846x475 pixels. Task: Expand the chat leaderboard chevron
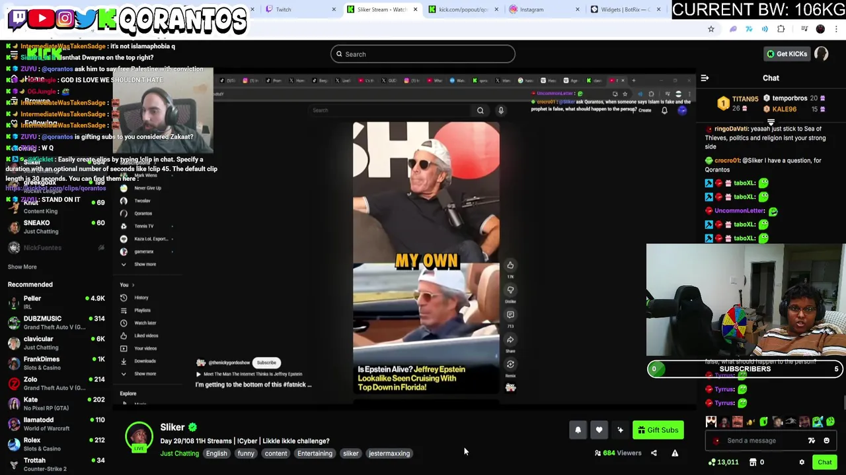(771, 122)
